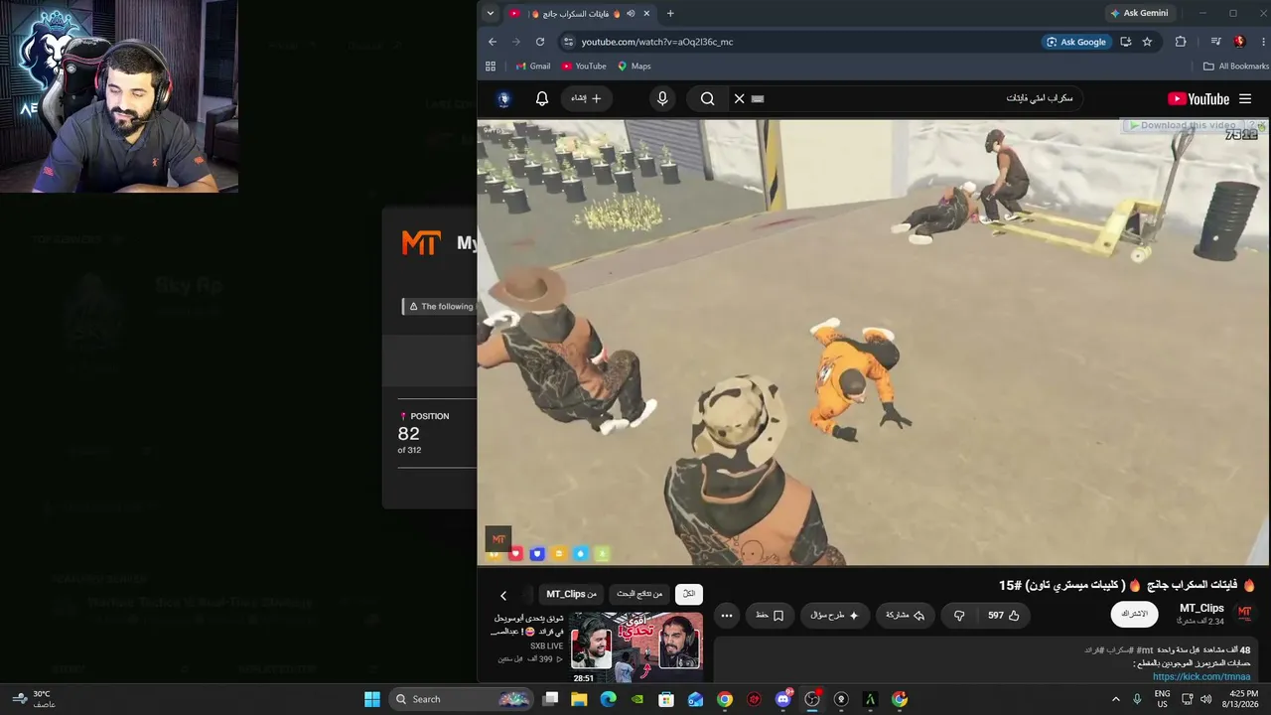Screen dimensions: 1271x715
Task: Like the video showing 597 likes
Action: (x=1004, y=616)
